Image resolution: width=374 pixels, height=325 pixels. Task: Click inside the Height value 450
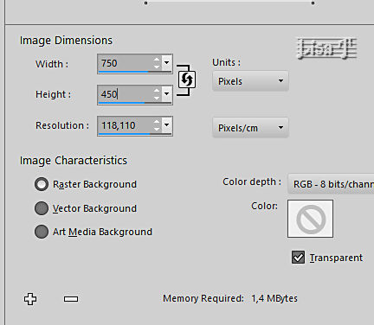pos(109,94)
